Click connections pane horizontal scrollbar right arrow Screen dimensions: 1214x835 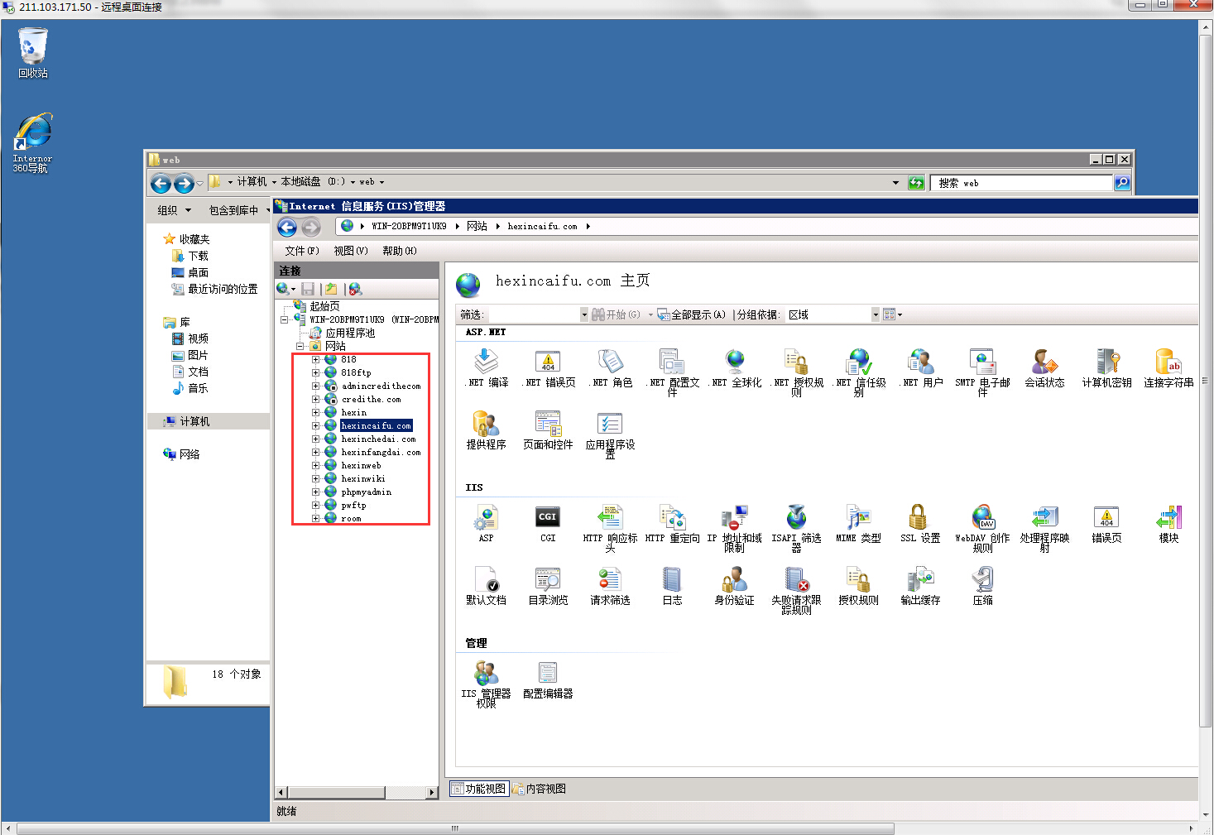point(432,792)
